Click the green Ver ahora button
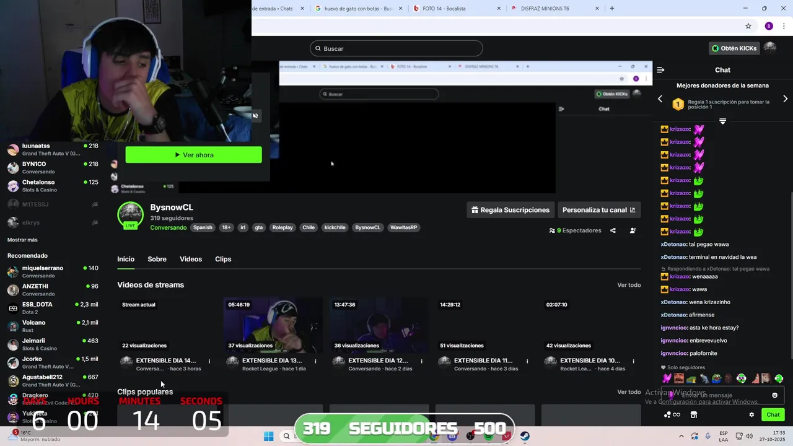 coord(193,155)
